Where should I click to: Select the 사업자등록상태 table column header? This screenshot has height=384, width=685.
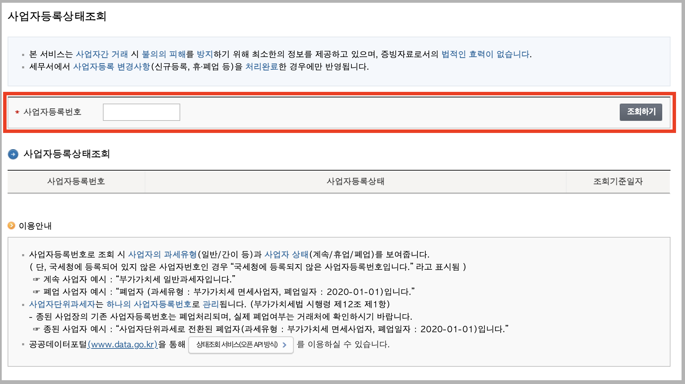(x=355, y=181)
